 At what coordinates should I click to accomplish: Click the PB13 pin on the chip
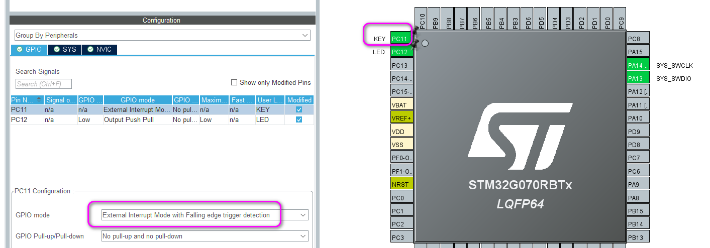tap(638, 237)
